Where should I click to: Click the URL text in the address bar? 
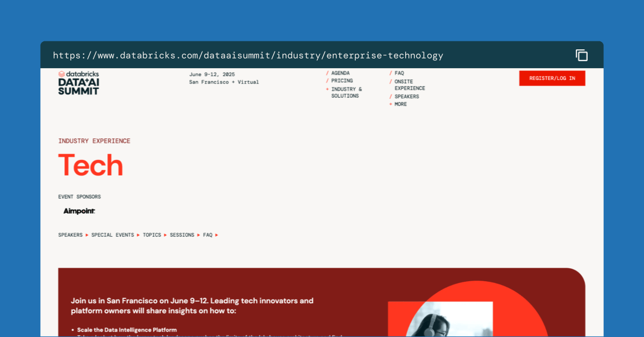248,55
